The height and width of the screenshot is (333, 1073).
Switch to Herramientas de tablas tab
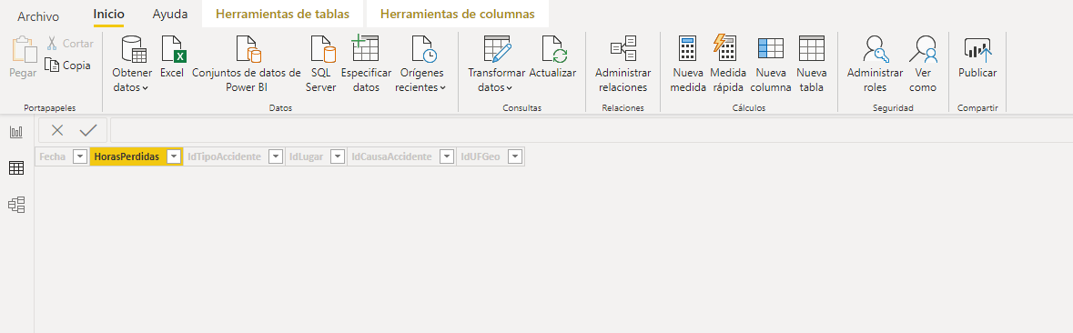point(282,14)
